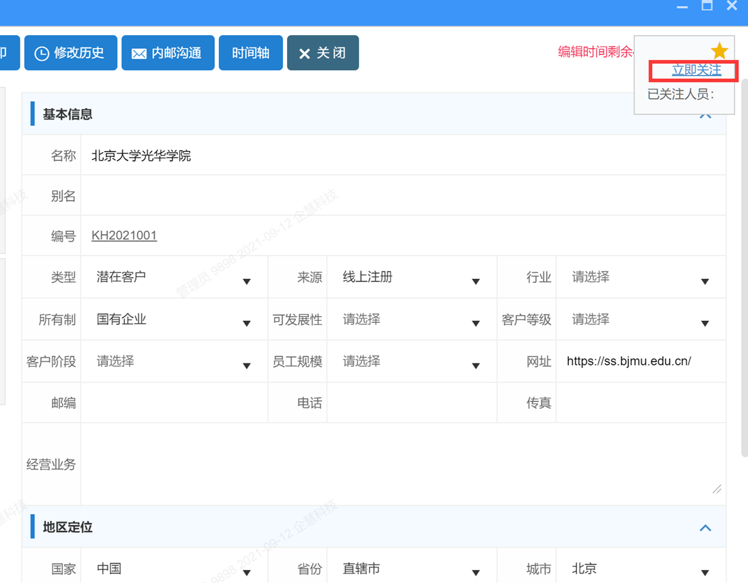Screen dimensions: 748x583
Task: Click into the 邮编 postal code field
Action: [174, 403]
